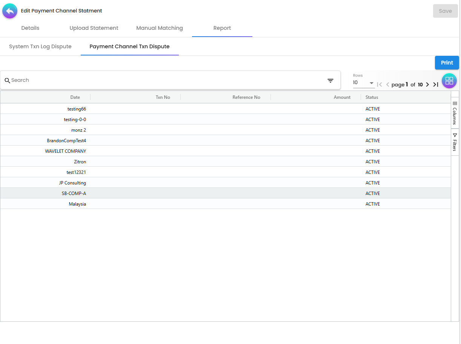Screen dimensions: 461x344
Task: Select the Malaysia row
Action: coord(226,204)
